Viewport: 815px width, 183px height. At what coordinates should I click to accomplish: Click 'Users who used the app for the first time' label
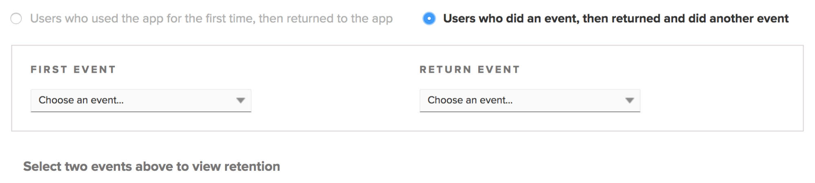click(143, 19)
